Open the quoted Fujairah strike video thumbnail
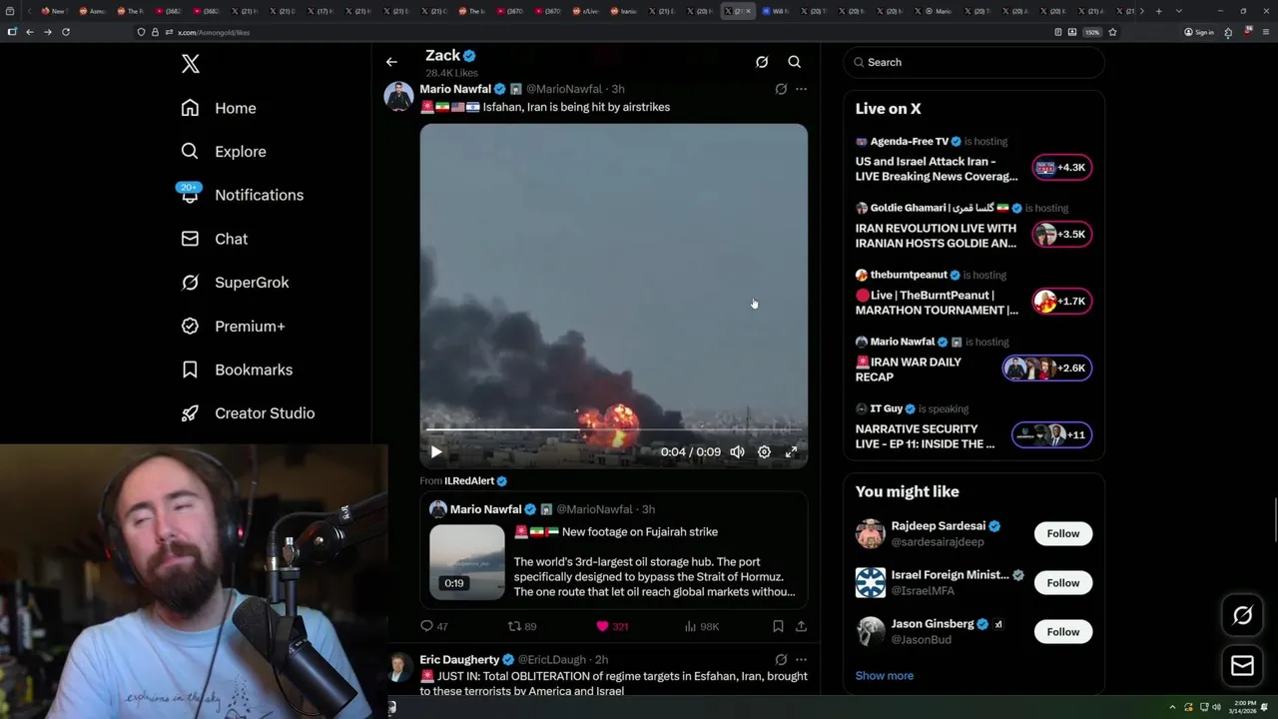Viewport: 1278px width, 719px height. (467, 562)
